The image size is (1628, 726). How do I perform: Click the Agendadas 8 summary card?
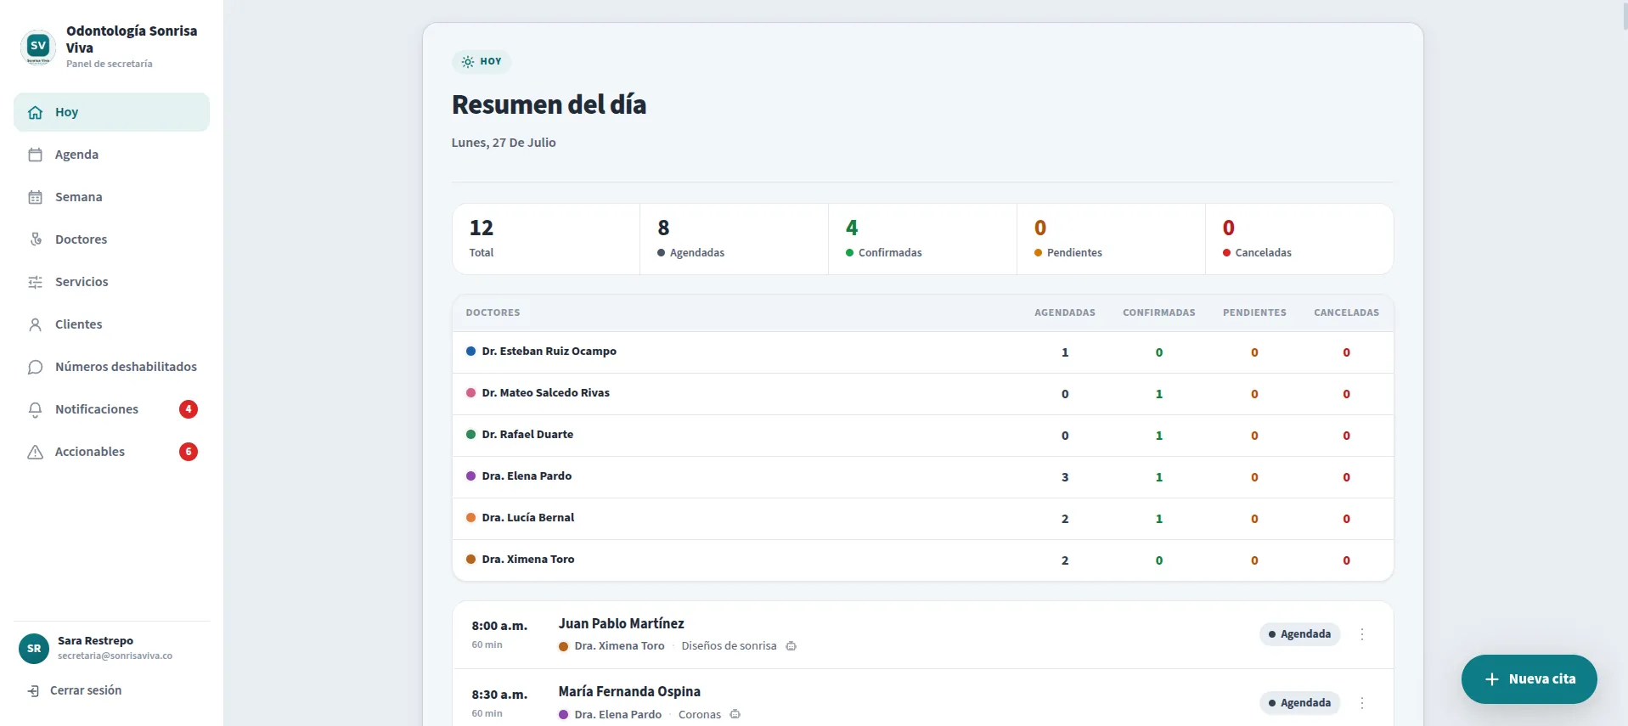(735, 239)
